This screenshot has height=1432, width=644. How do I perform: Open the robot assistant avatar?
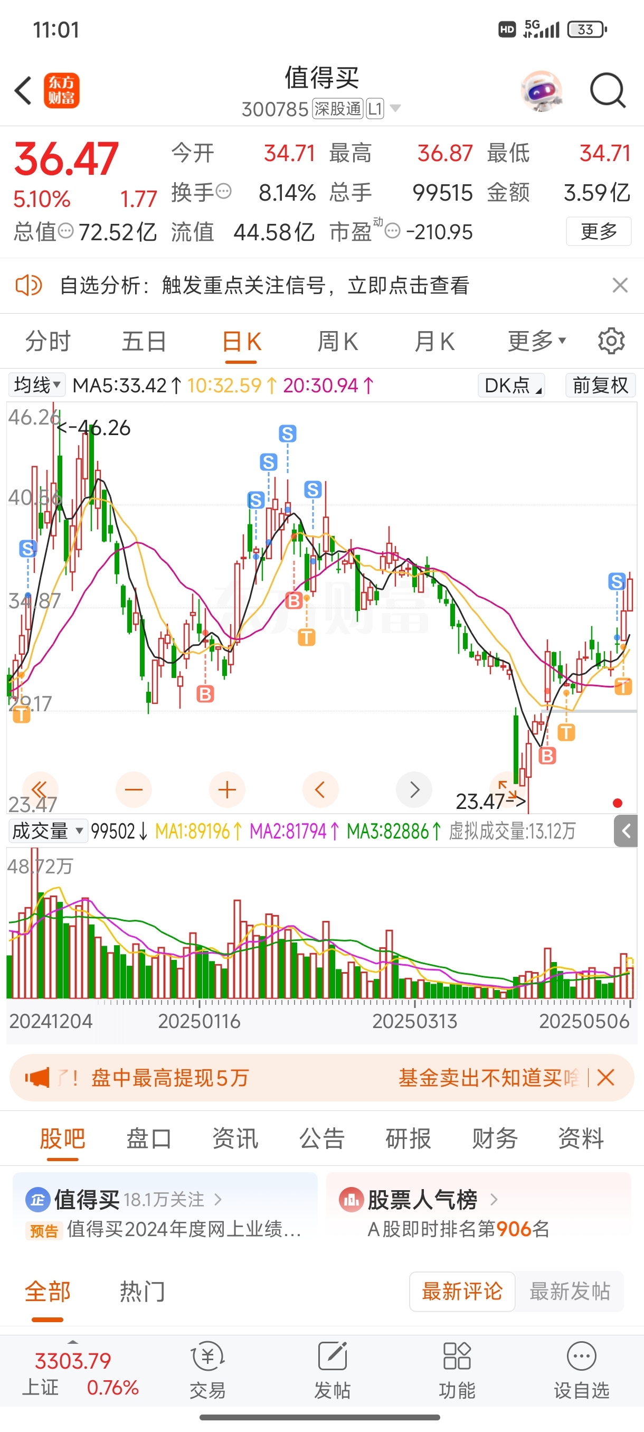(x=542, y=91)
